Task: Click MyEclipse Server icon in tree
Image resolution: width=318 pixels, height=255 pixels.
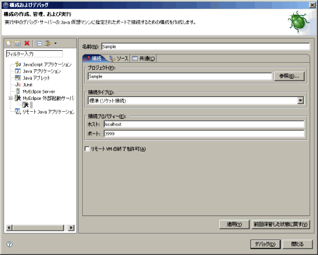Action: click(x=18, y=91)
